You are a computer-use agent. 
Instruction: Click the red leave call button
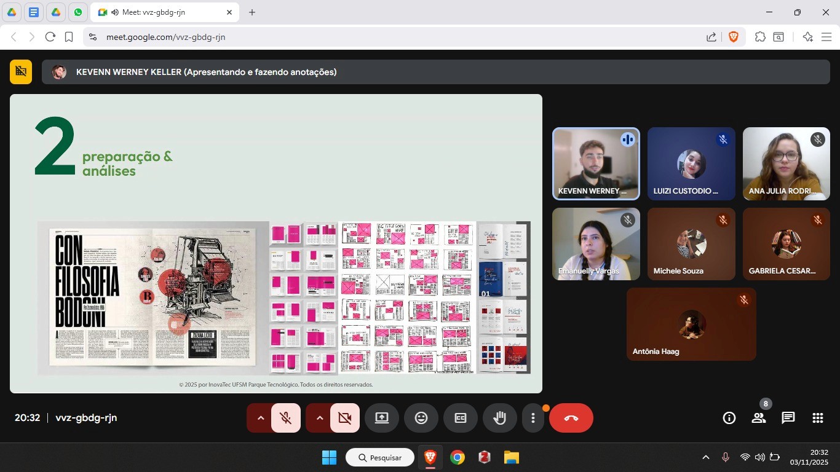pos(571,418)
